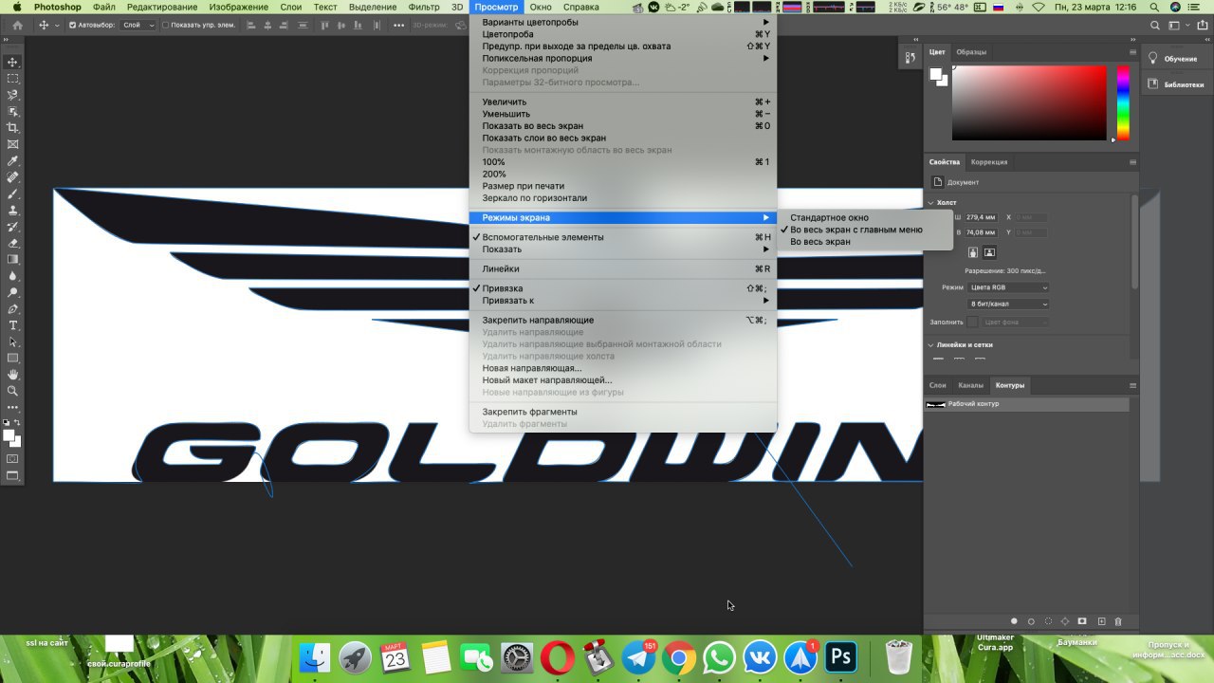1214x683 pixels.
Task: Open the Обучение panel
Action: click(x=1172, y=59)
